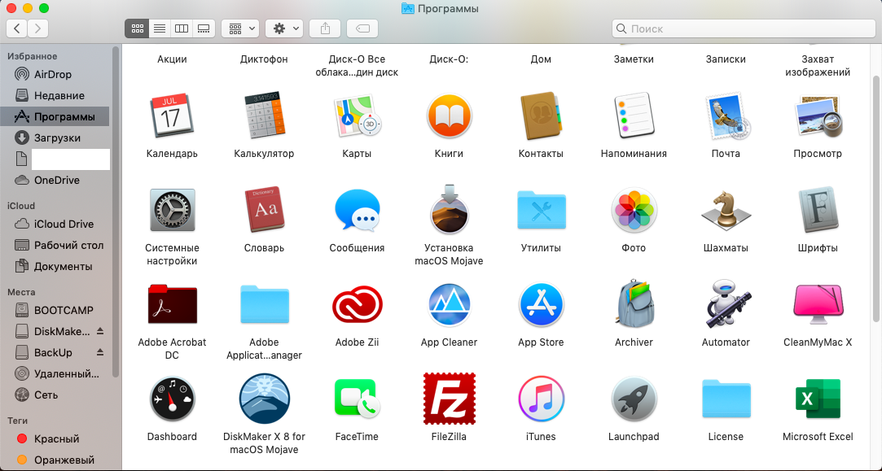Viewport: 882px width, 471px height.
Task: Click the Share toolbar button
Action: tap(325, 28)
